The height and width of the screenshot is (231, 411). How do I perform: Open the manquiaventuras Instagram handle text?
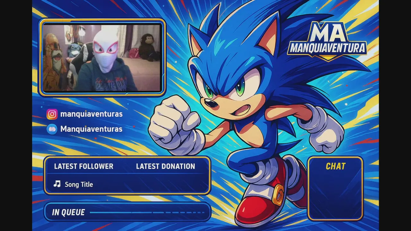click(92, 114)
